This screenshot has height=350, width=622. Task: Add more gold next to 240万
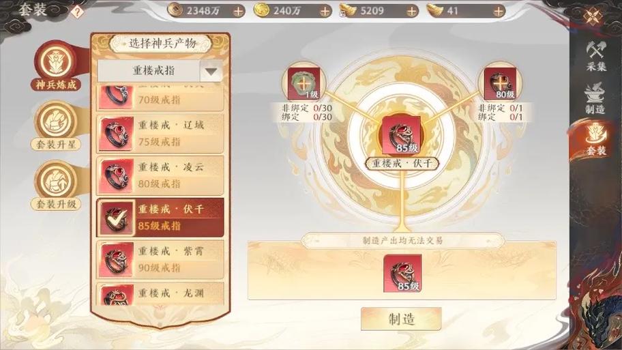[325, 12]
